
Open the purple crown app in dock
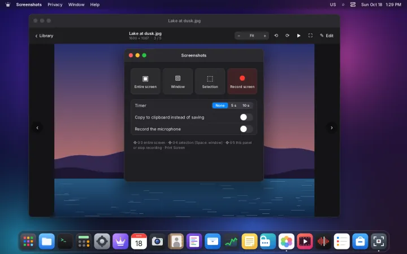point(120,242)
